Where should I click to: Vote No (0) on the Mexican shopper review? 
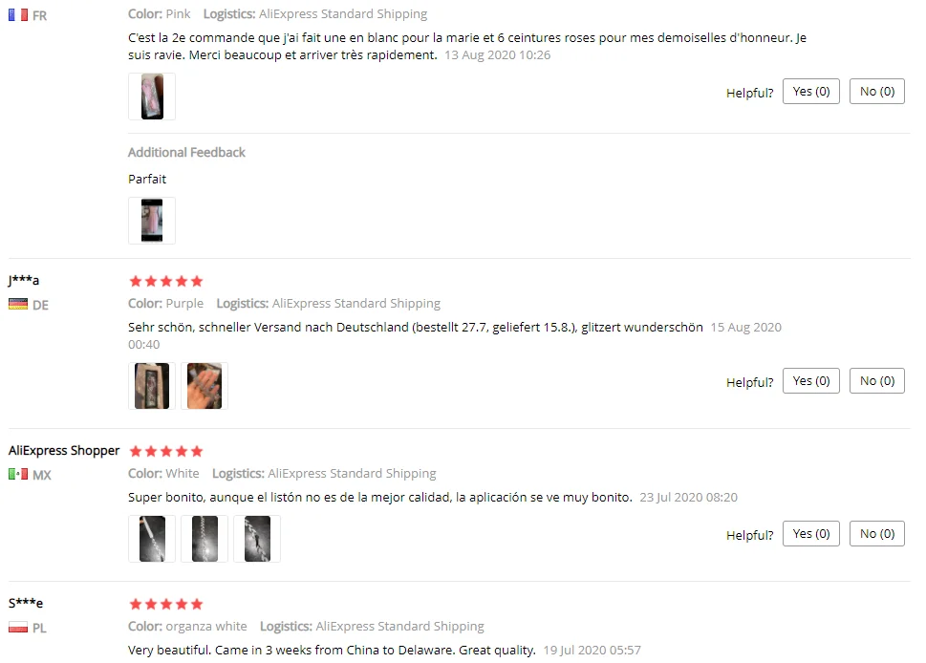tap(877, 534)
